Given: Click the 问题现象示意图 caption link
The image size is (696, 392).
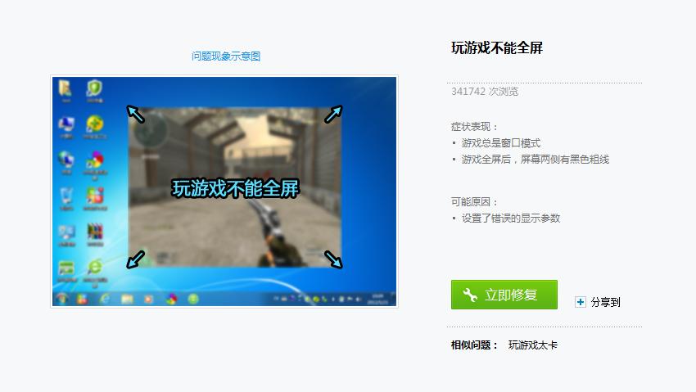Looking at the screenshot, I should point(226,56).
